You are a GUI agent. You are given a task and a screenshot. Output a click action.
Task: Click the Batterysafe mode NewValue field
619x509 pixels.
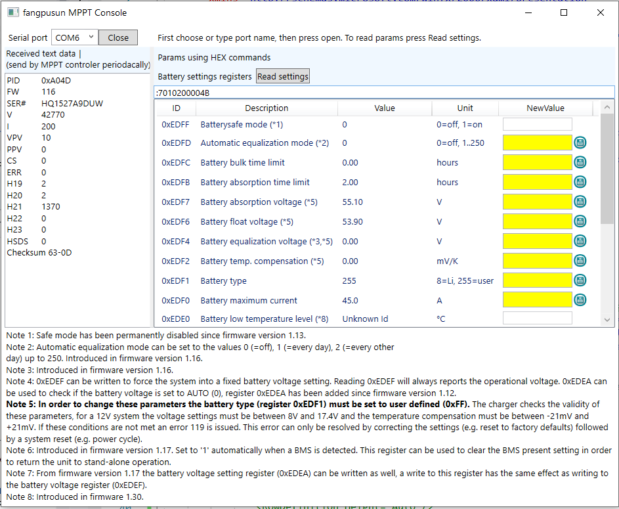537,124
